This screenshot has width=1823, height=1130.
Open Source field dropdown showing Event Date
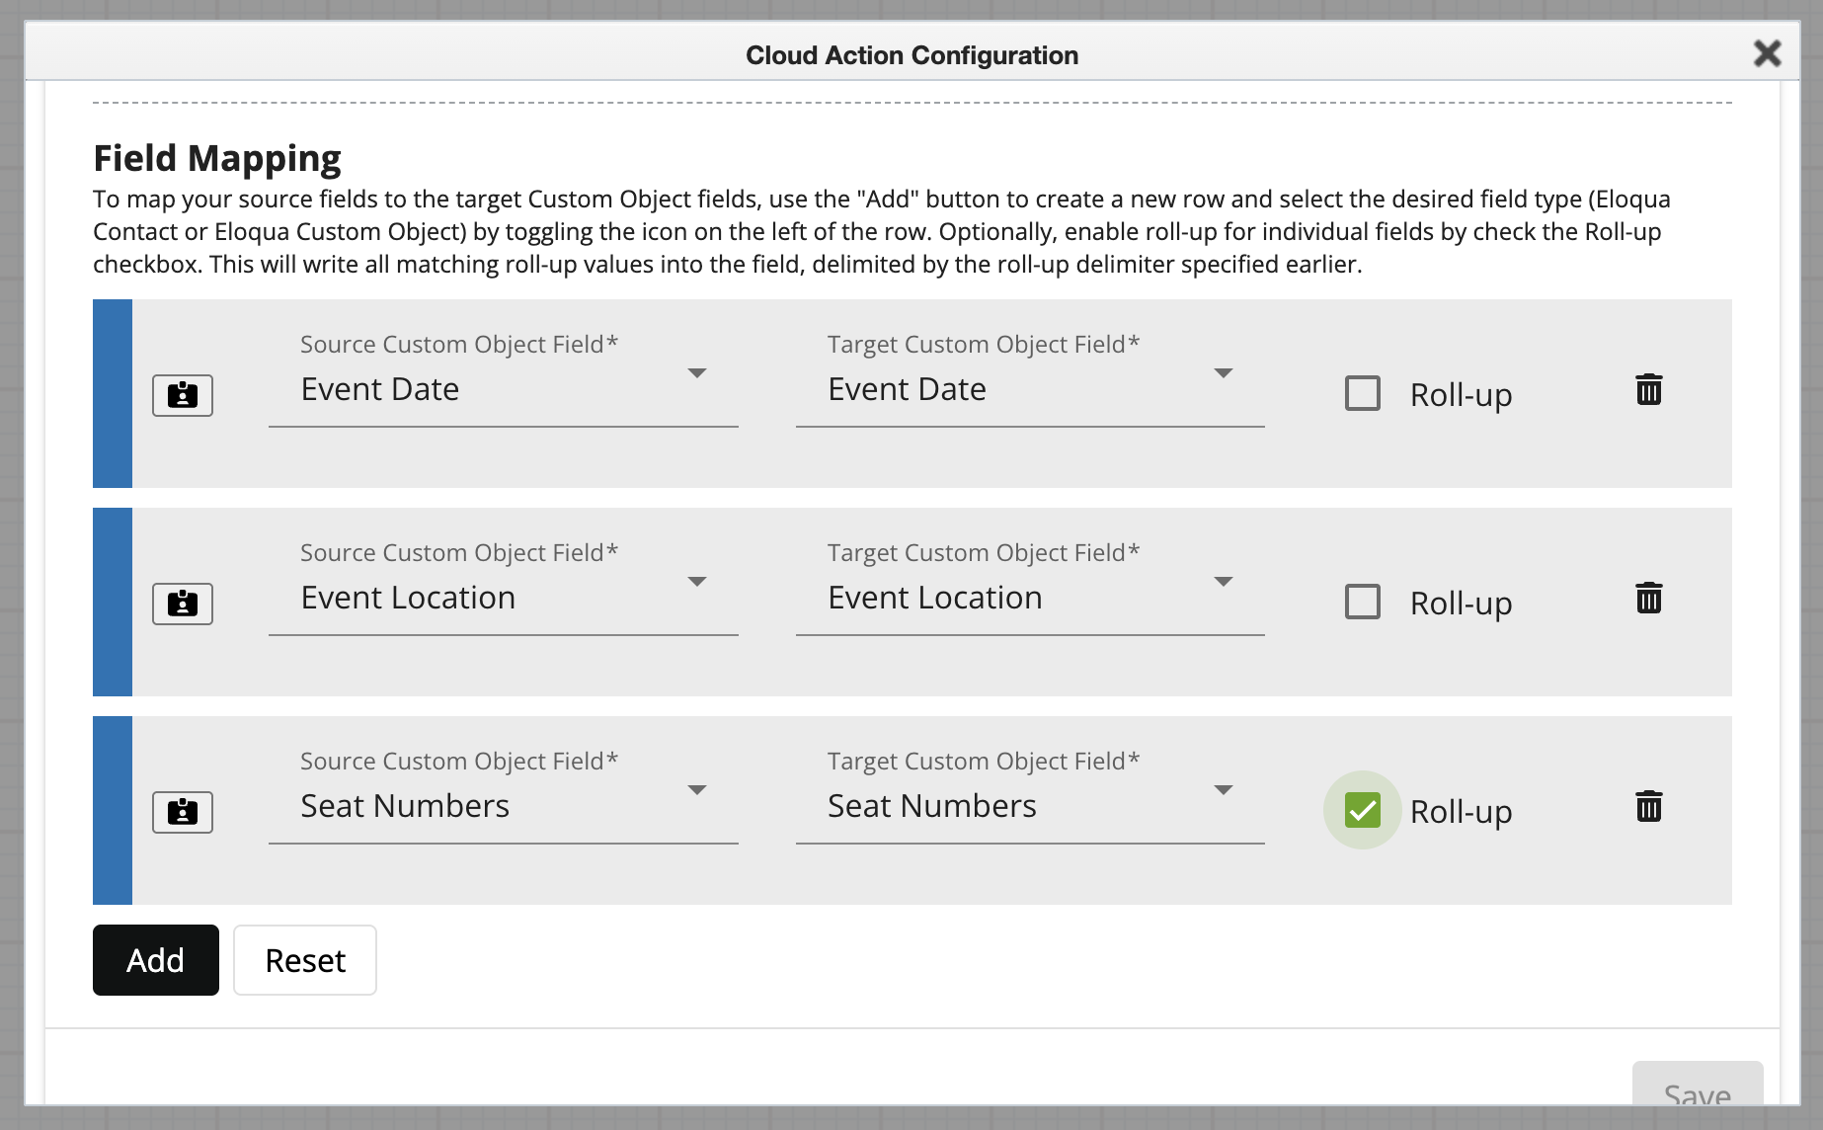[503, 389]
